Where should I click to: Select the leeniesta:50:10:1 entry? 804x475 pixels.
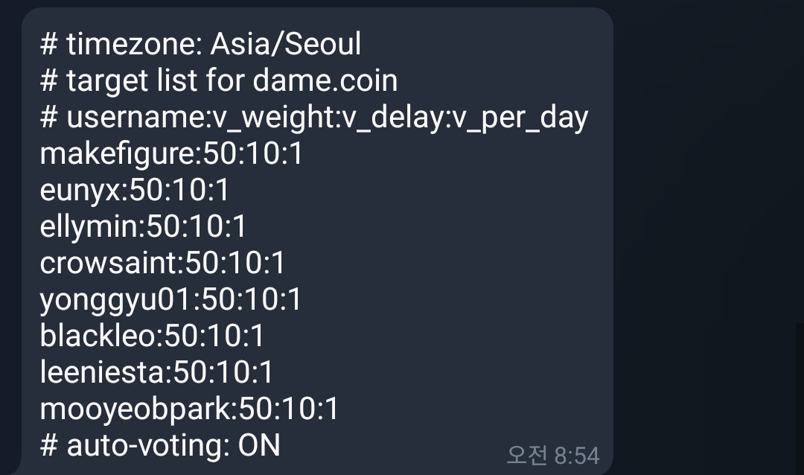click(x=156, y=373)
